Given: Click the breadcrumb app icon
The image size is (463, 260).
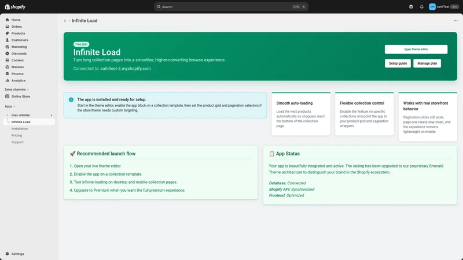Looking at the screenshot, I should 65,21.
